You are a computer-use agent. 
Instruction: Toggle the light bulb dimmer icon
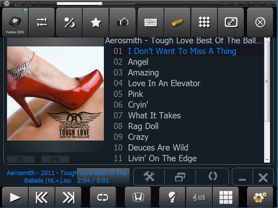[172, 197]
